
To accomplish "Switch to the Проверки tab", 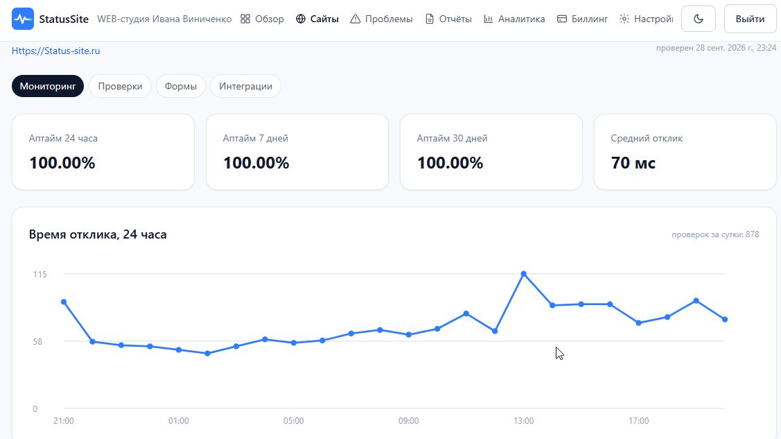I will coord(120,86).
